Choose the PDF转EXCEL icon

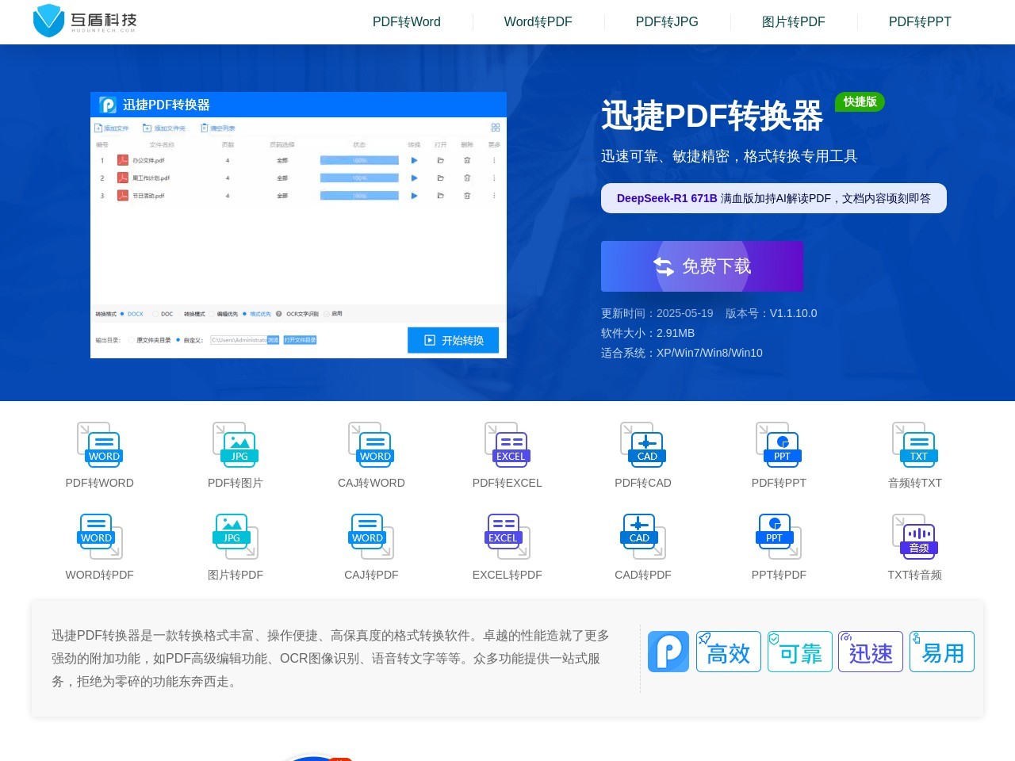[x=507, y=445]
